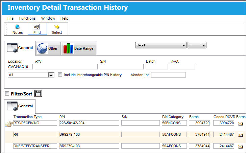Click the Goods RCVD Batch column header

pyautogui.click(x=229, y=117)
